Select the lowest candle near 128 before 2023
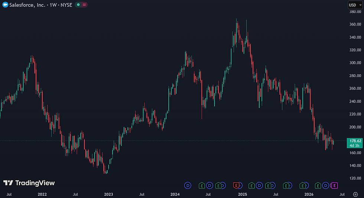The width and height of the screenshot is (364, 198). (106, 172)
